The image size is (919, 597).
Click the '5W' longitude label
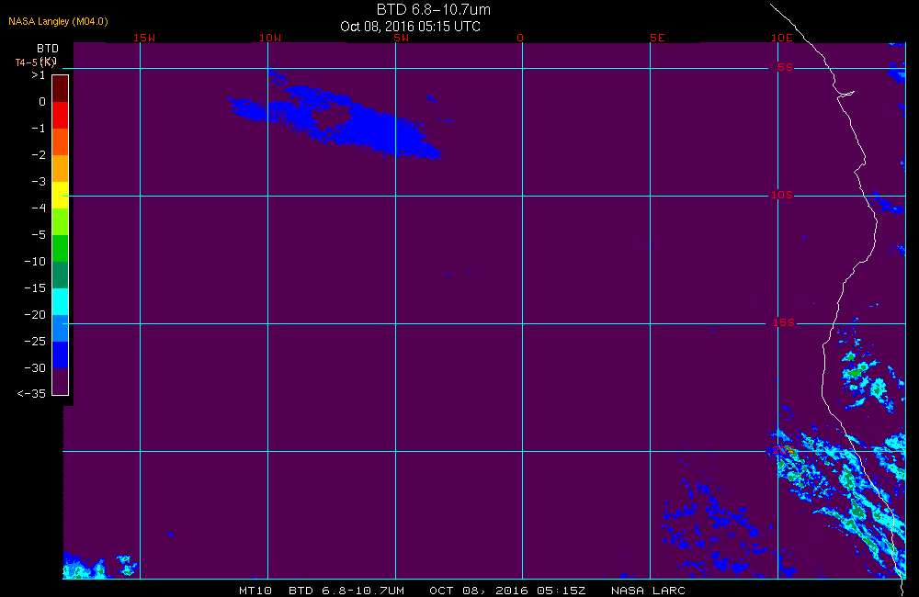402,38
